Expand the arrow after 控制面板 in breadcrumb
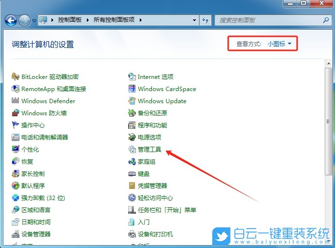The width and height of the screenshot is (335, 248). [87, 20]
